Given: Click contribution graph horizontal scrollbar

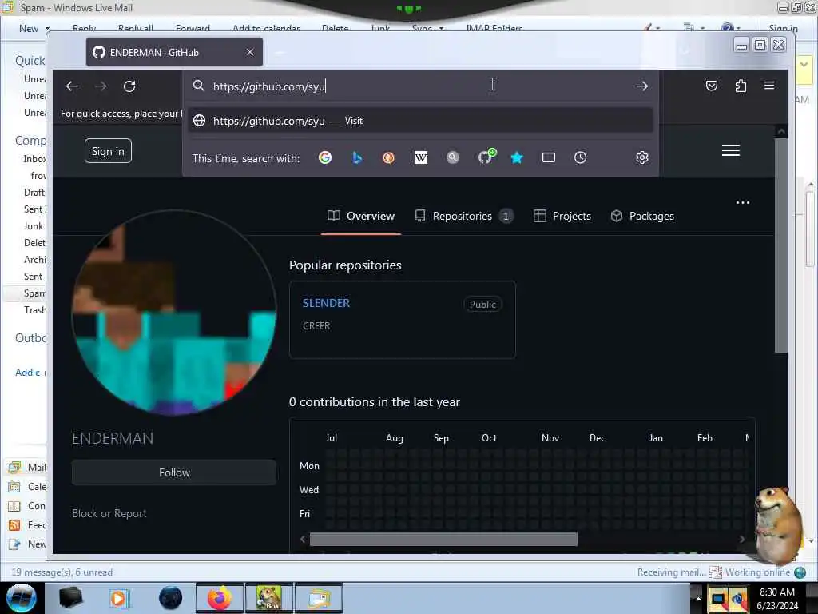Looking at the screenshot, I should (443, 540).
